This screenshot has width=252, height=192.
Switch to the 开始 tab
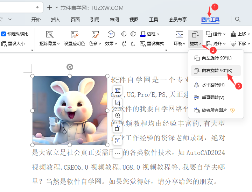(x=36, y=20)
